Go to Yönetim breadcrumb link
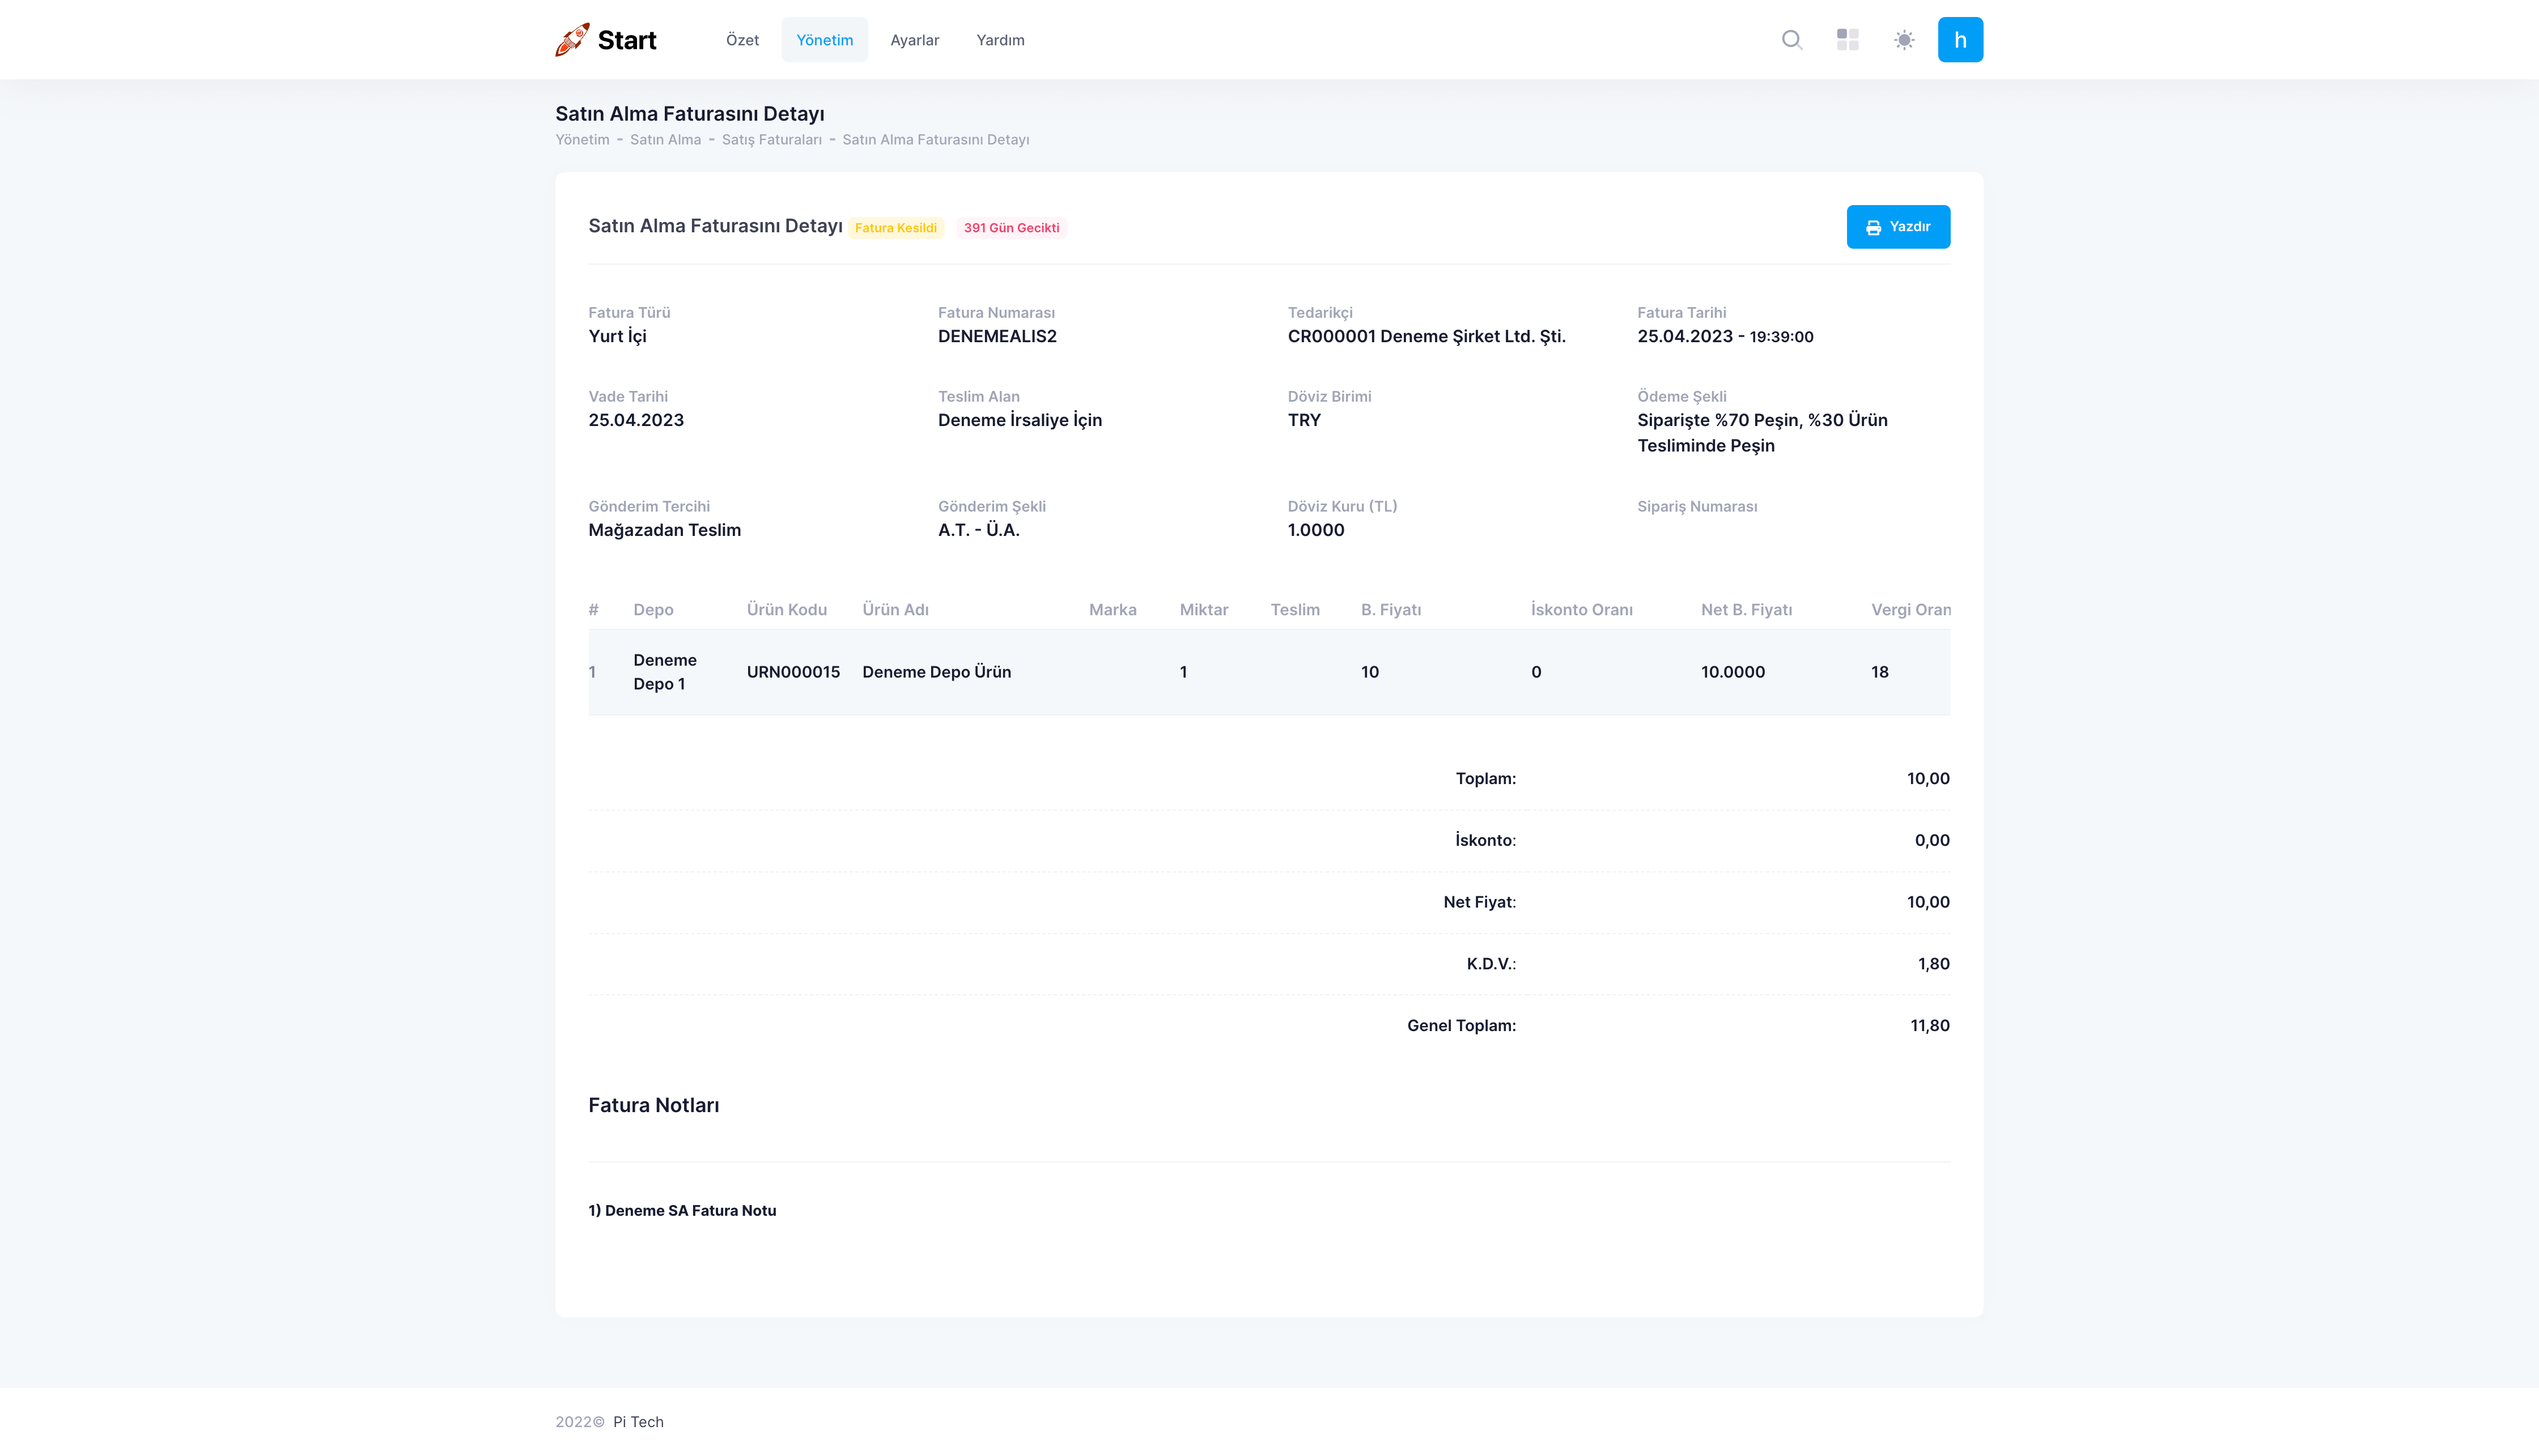 (x=582, y=140)
